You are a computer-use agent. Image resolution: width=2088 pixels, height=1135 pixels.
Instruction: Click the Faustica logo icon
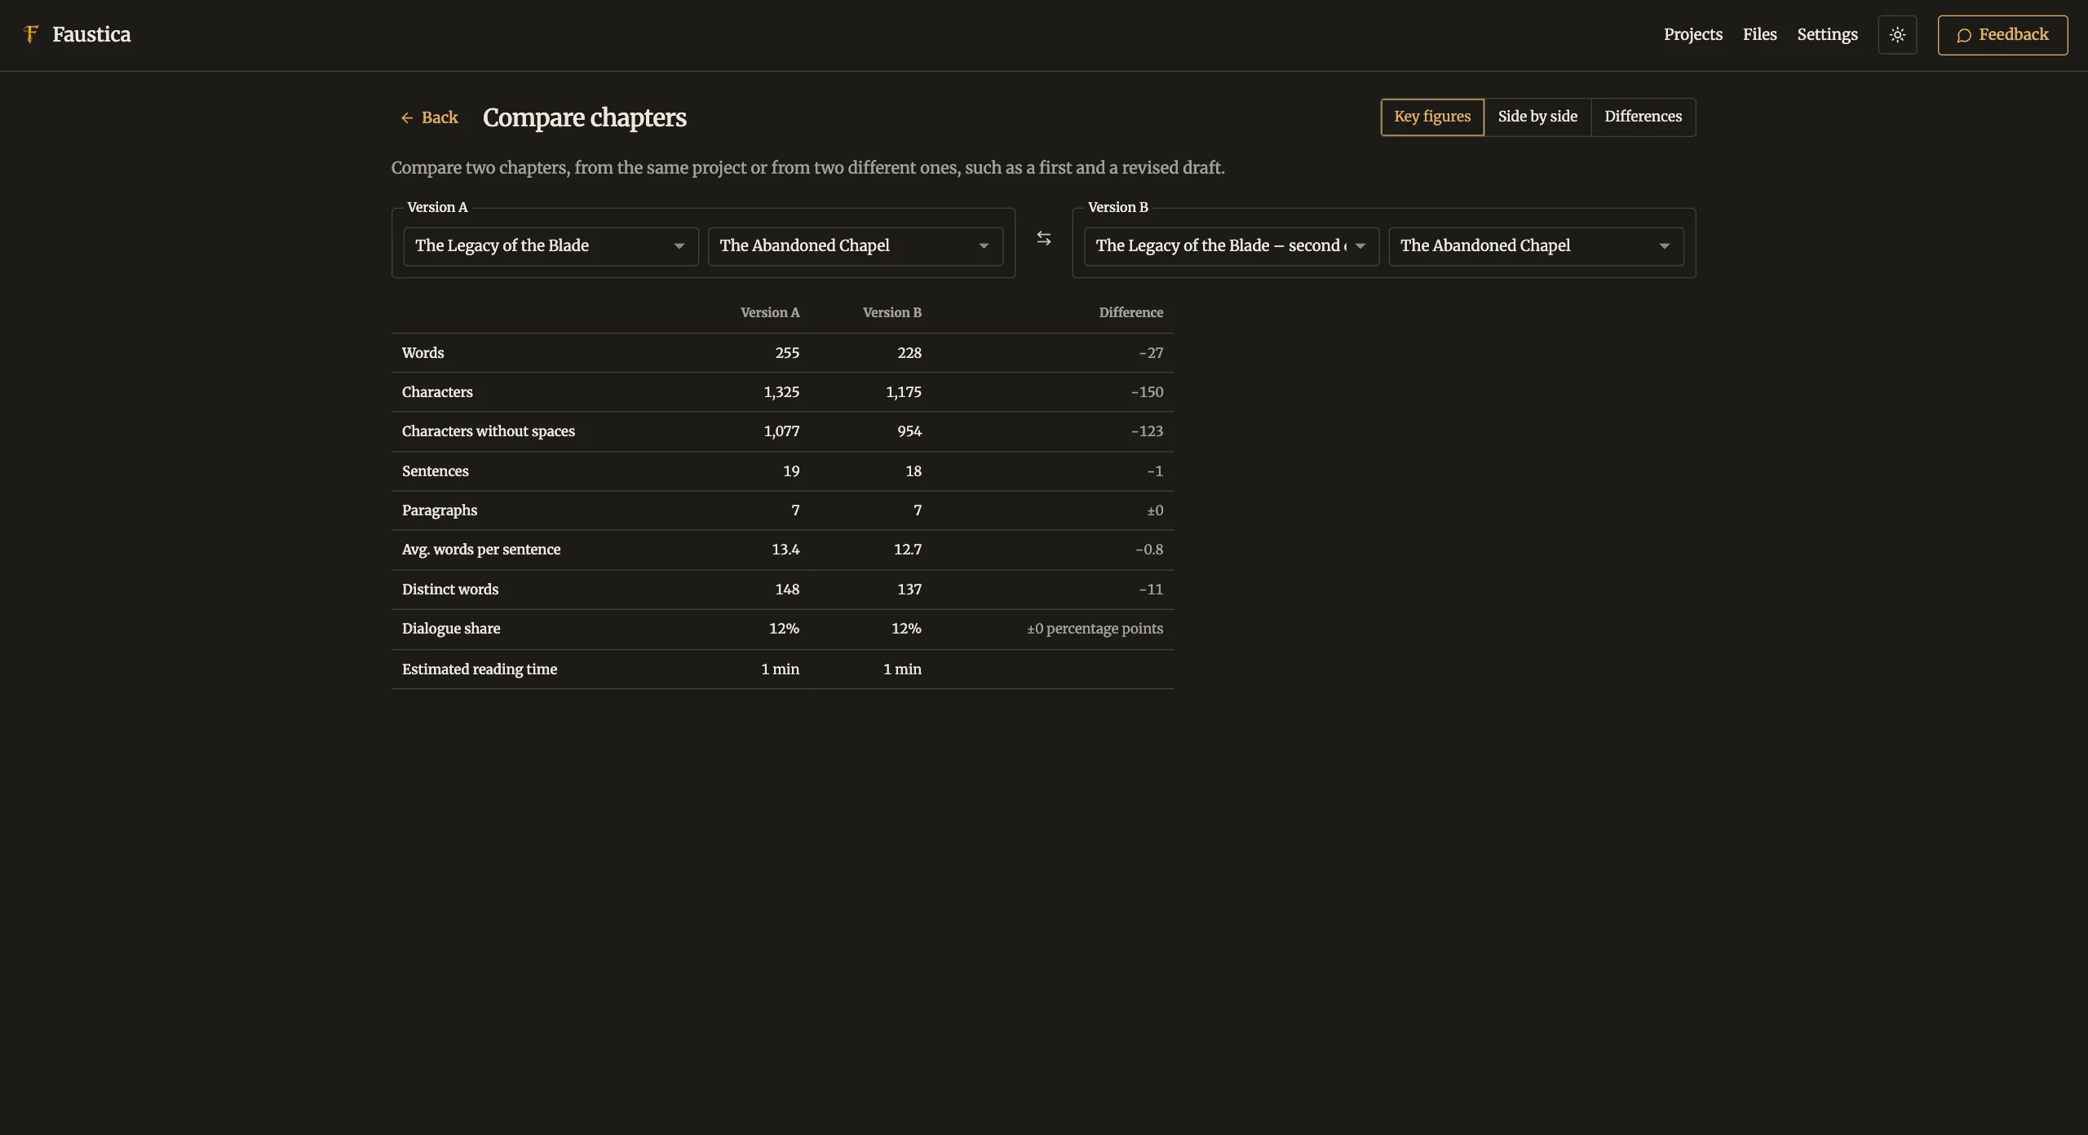[31, 34]
